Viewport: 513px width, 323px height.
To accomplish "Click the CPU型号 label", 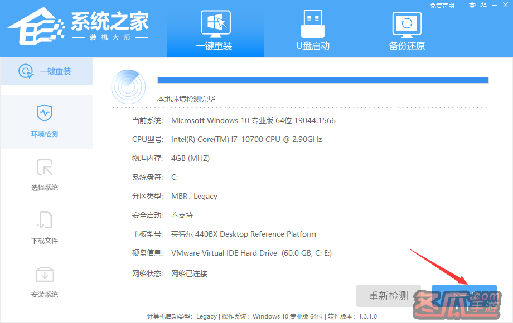I will tap(148, 139).
